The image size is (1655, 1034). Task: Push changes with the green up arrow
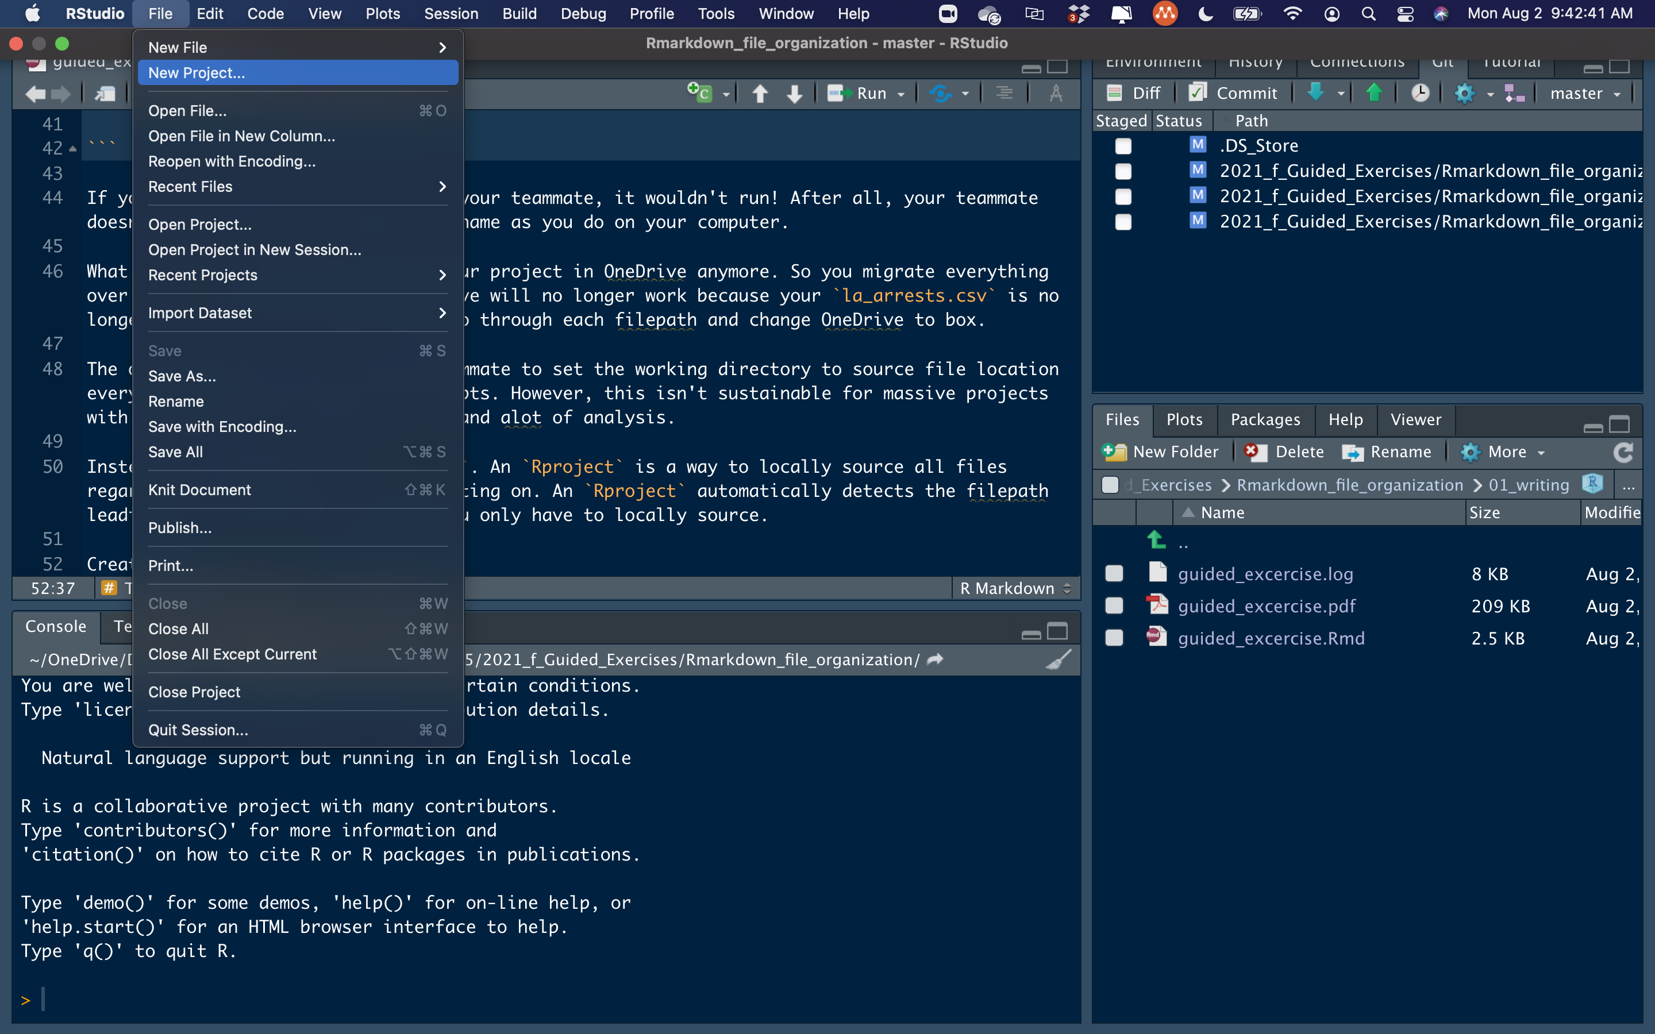click(x=1374, y=92)
